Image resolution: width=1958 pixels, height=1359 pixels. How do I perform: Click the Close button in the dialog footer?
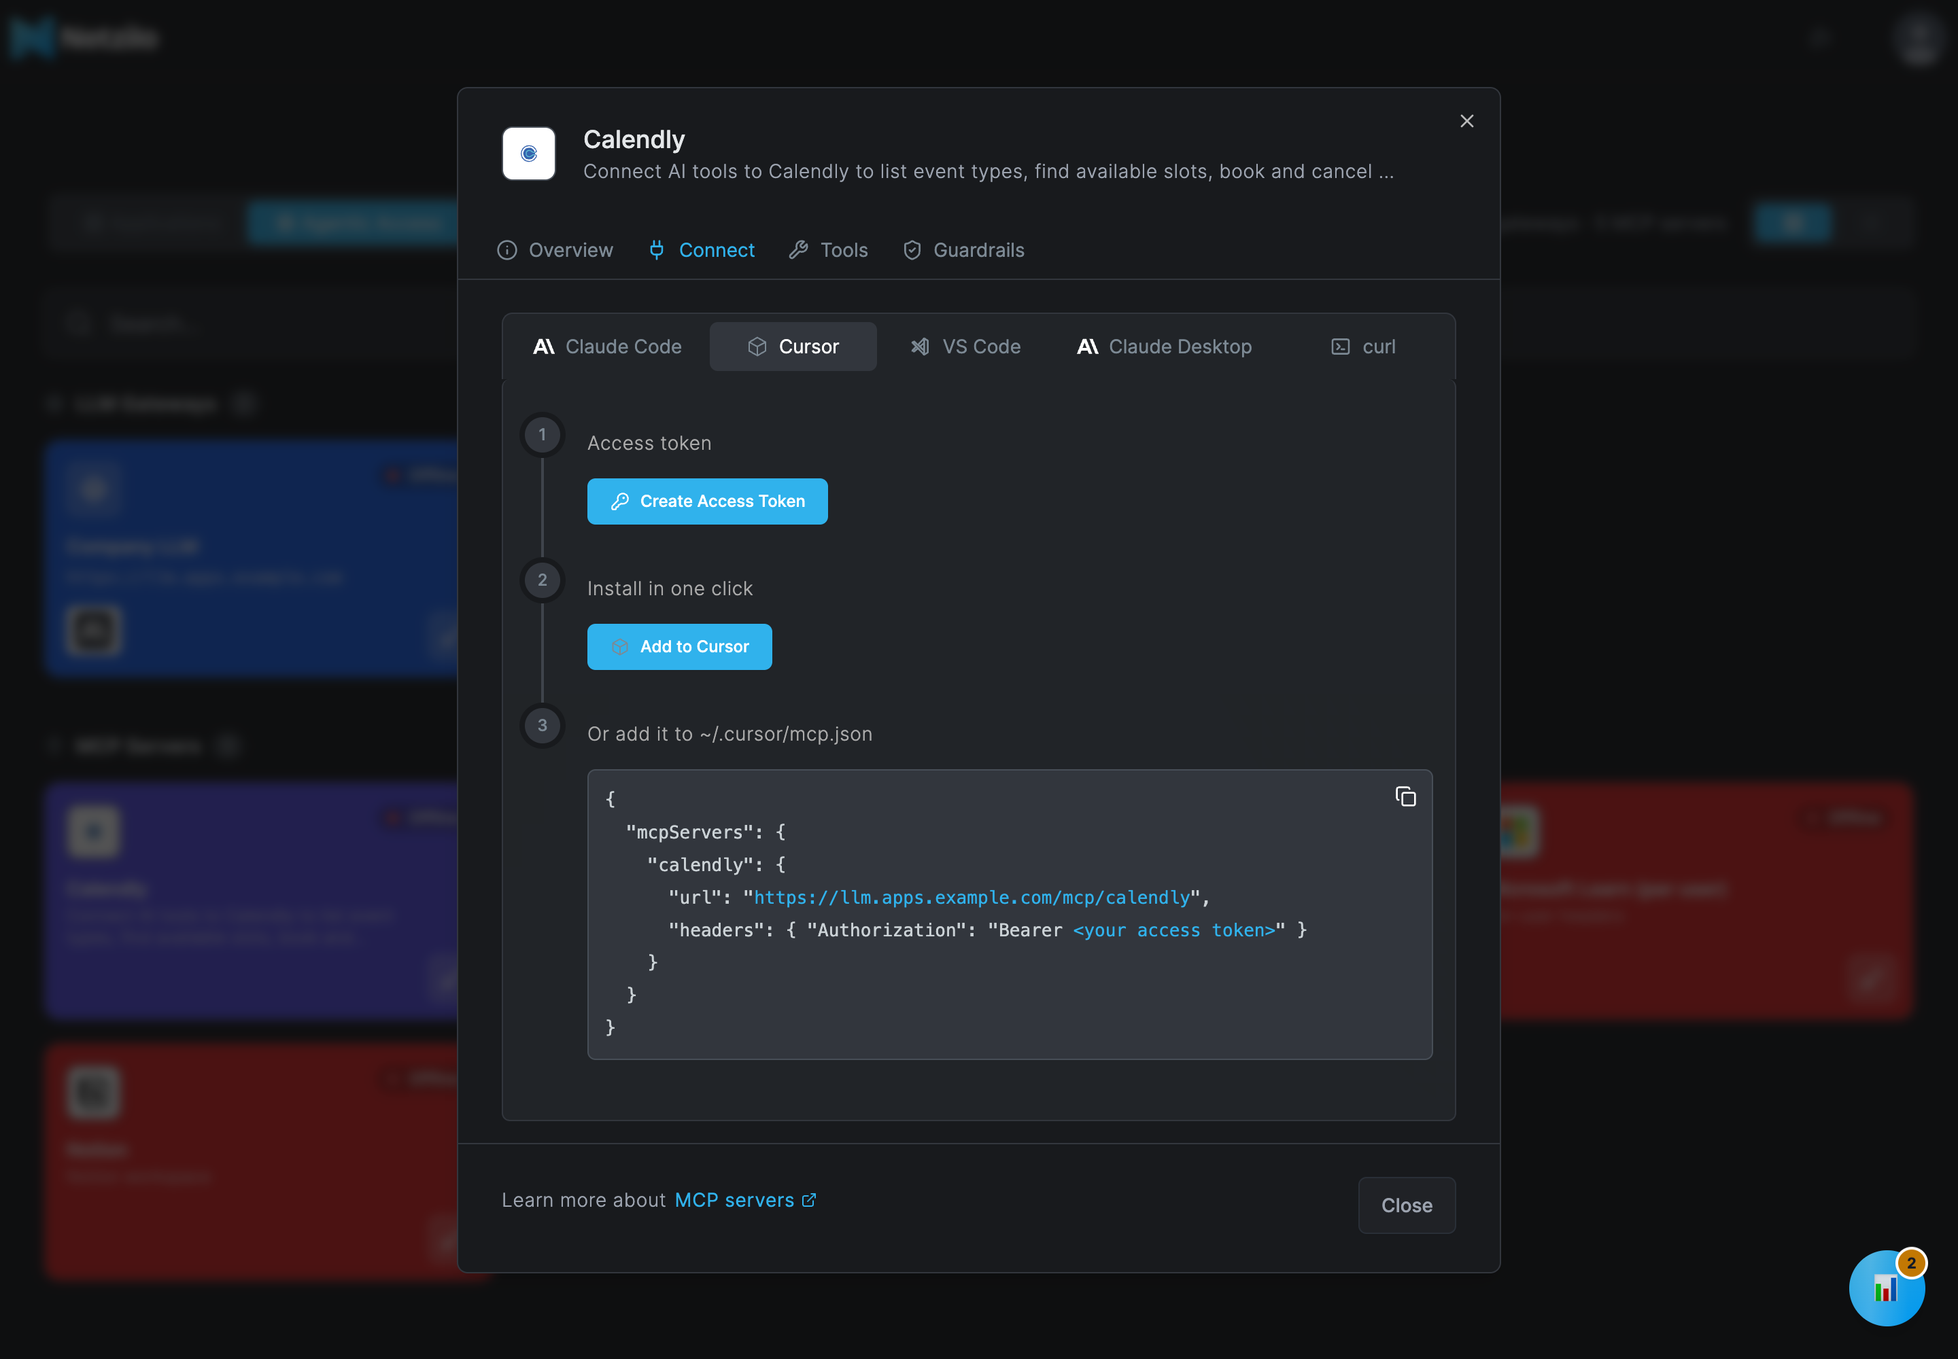1406,1205
